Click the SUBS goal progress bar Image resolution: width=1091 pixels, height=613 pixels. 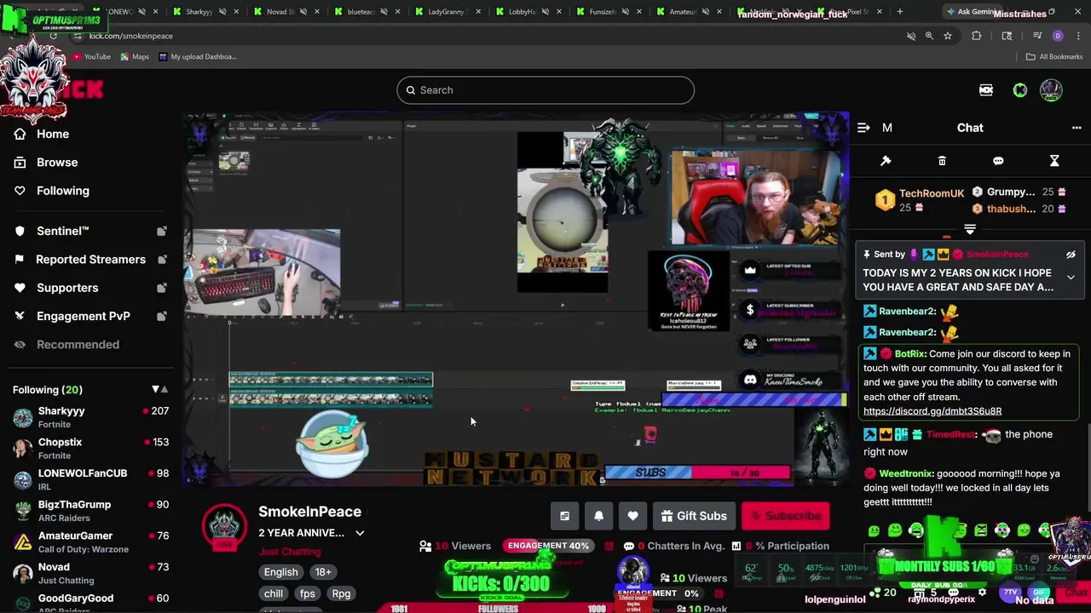click(697, 473)
